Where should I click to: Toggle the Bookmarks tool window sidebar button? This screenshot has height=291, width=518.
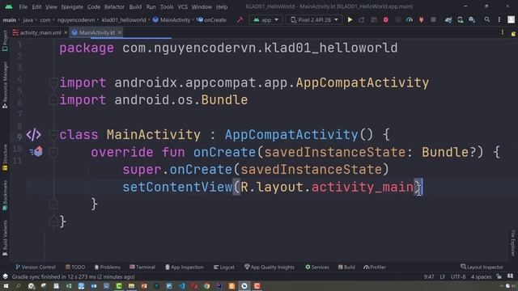point(5,196)
